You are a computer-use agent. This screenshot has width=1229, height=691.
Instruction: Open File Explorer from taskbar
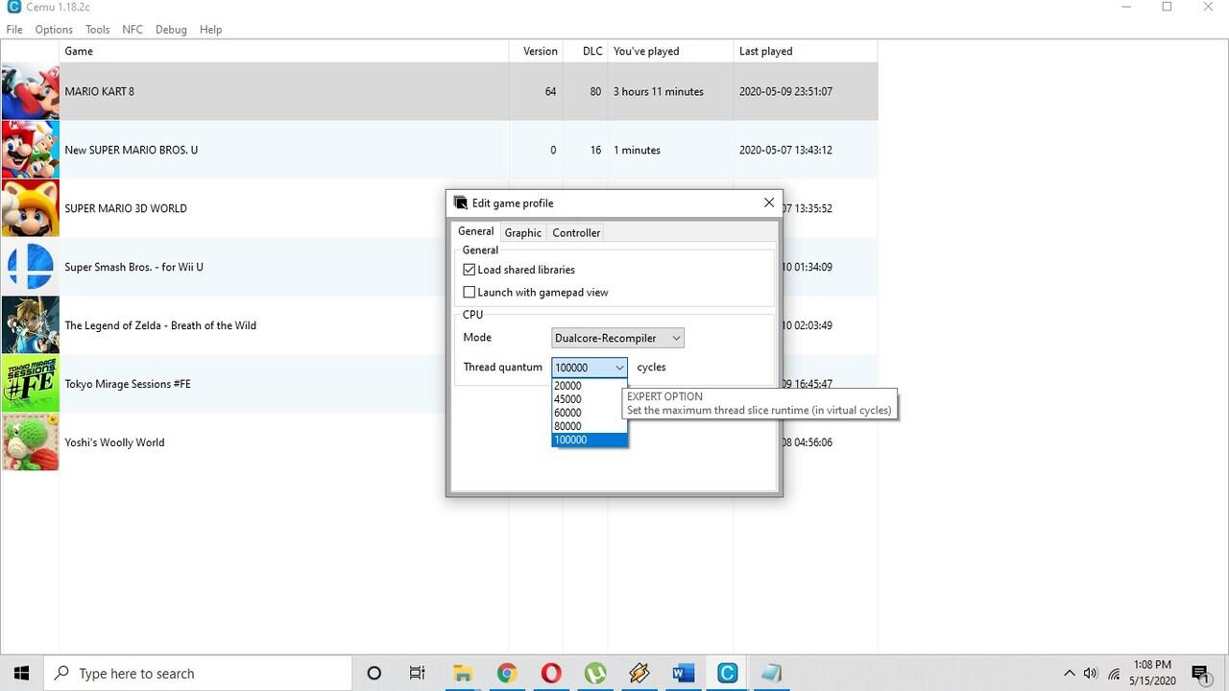point(462,673)
